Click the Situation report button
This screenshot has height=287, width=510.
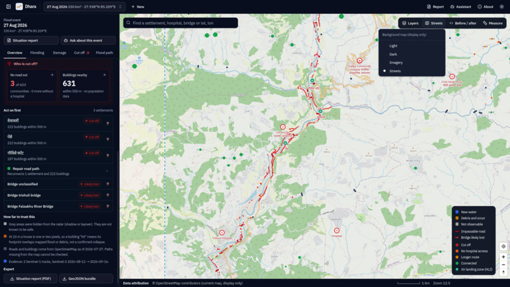(x=31, y=40)
